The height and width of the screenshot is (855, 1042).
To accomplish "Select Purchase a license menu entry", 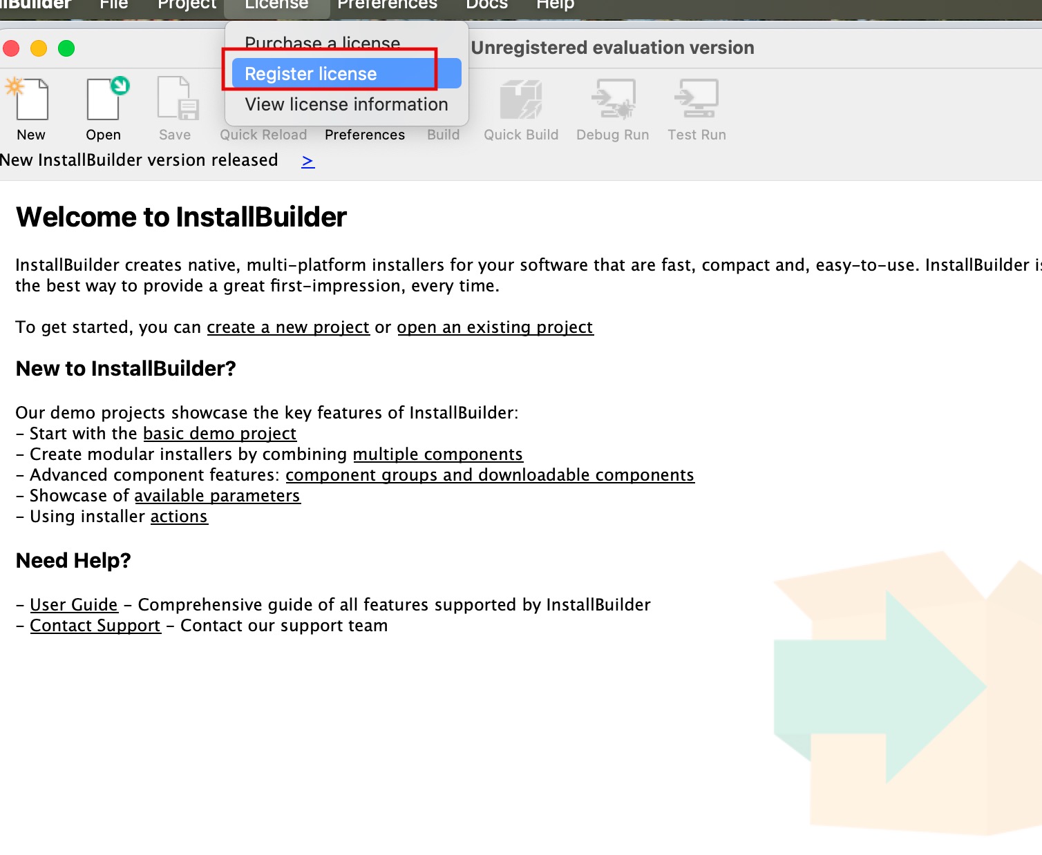I will pyautogui.click(x=323, y=44).
